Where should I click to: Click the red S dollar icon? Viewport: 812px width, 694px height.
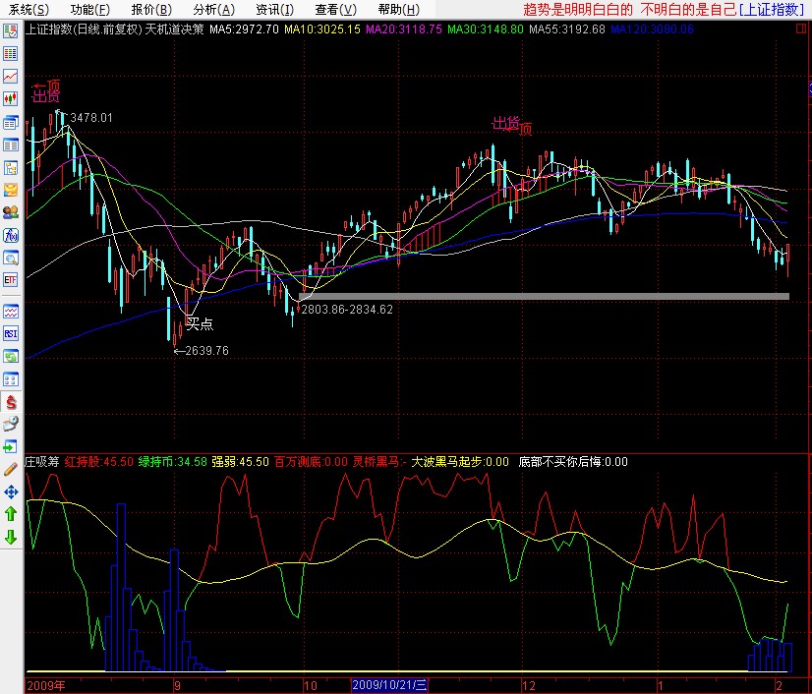point(11,402)
